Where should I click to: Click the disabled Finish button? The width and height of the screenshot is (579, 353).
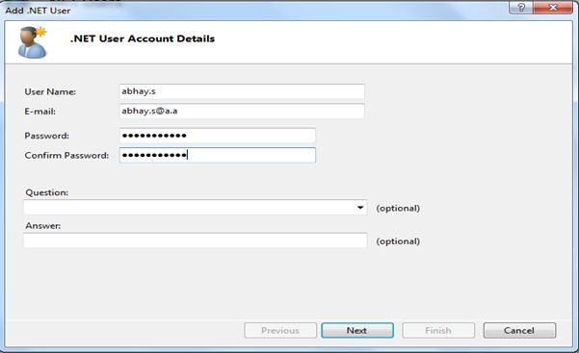click(x=438, y=330)
